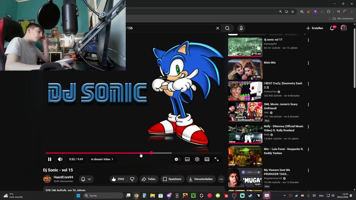Open options menu for the Geometry Dash video
The image size is (356, 200).
pyautogui.click(x=308, y=84)
